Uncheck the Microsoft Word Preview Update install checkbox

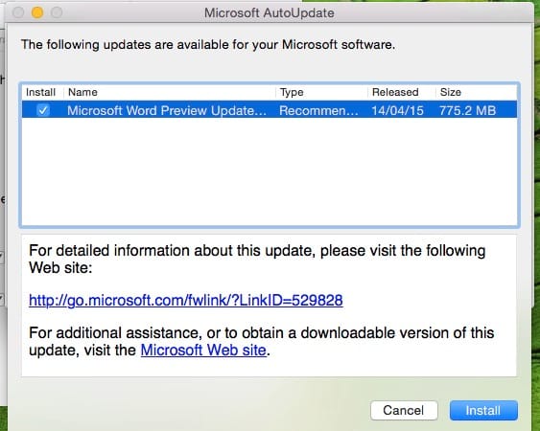coord(43,110)
